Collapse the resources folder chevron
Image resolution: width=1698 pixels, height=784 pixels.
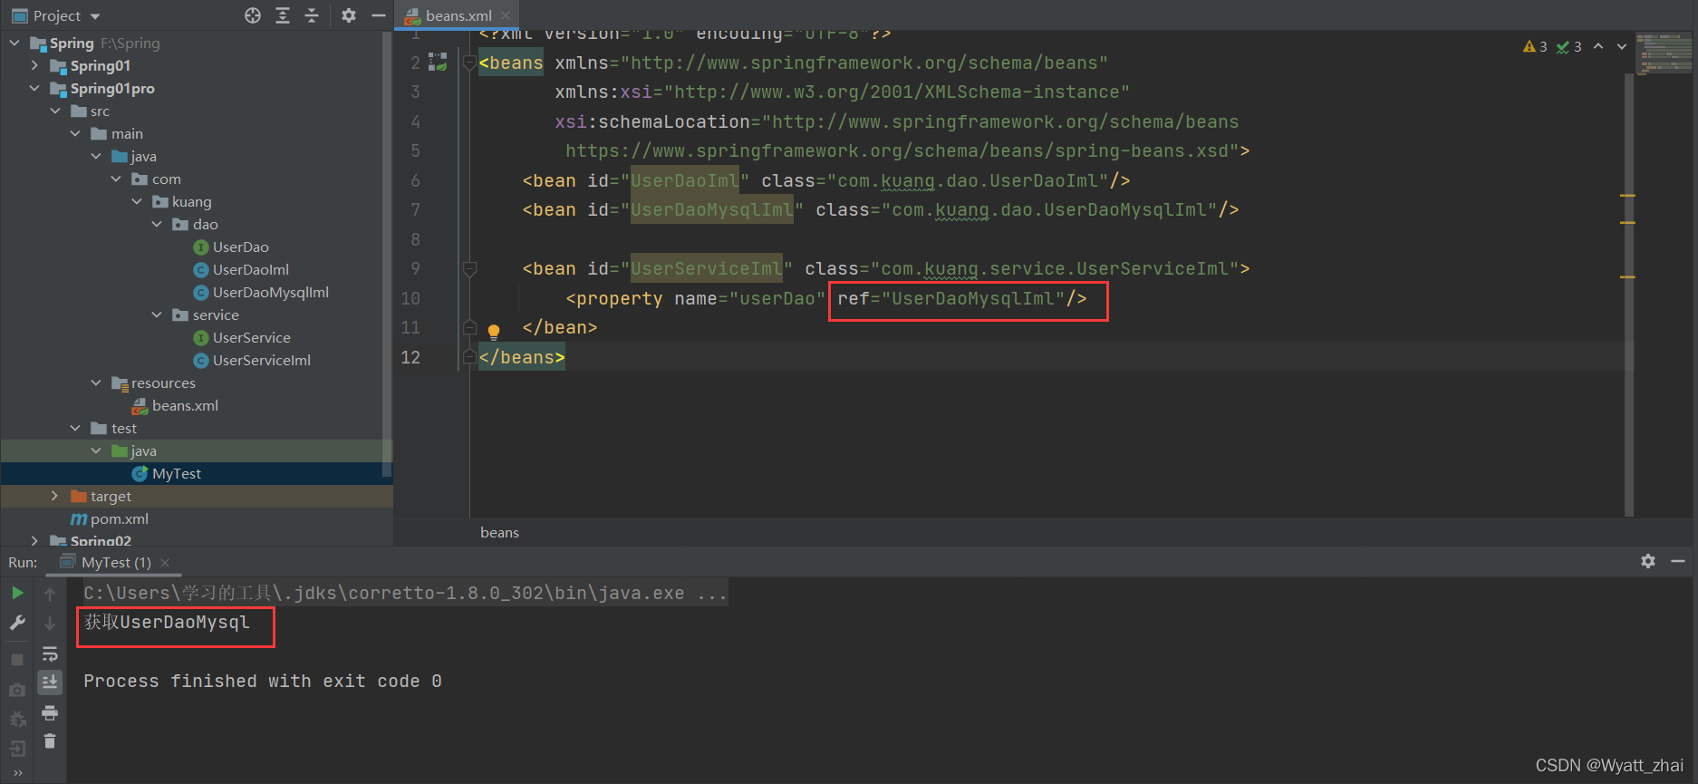pyautogui.click(x=96, y=382)
